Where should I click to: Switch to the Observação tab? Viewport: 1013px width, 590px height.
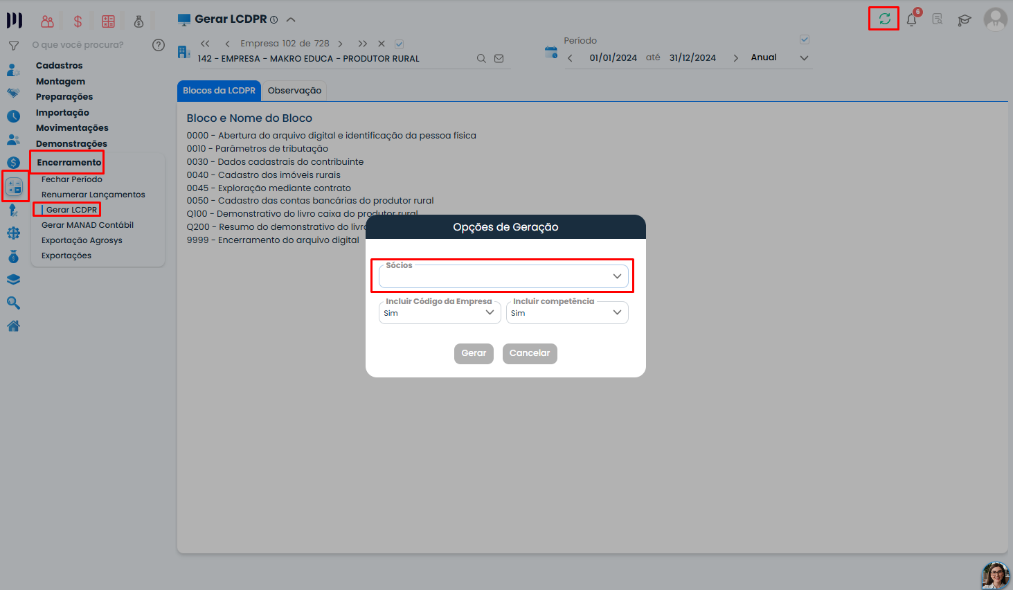(x=294, y=91)
